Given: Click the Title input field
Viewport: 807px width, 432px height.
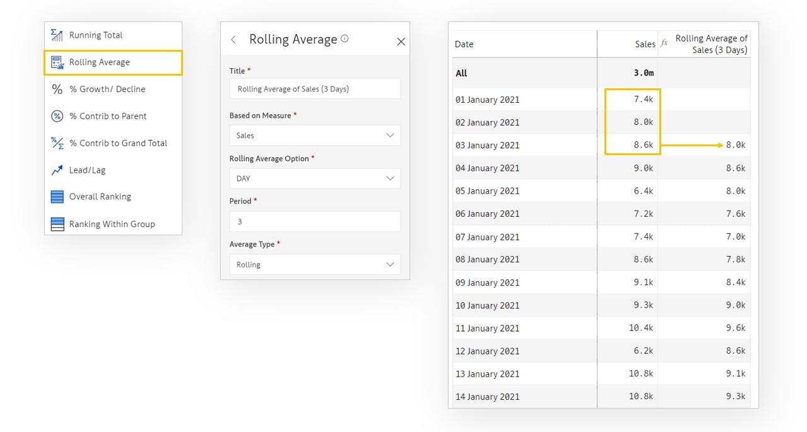Looking at the screenshot, I should (x=315, y=89).
